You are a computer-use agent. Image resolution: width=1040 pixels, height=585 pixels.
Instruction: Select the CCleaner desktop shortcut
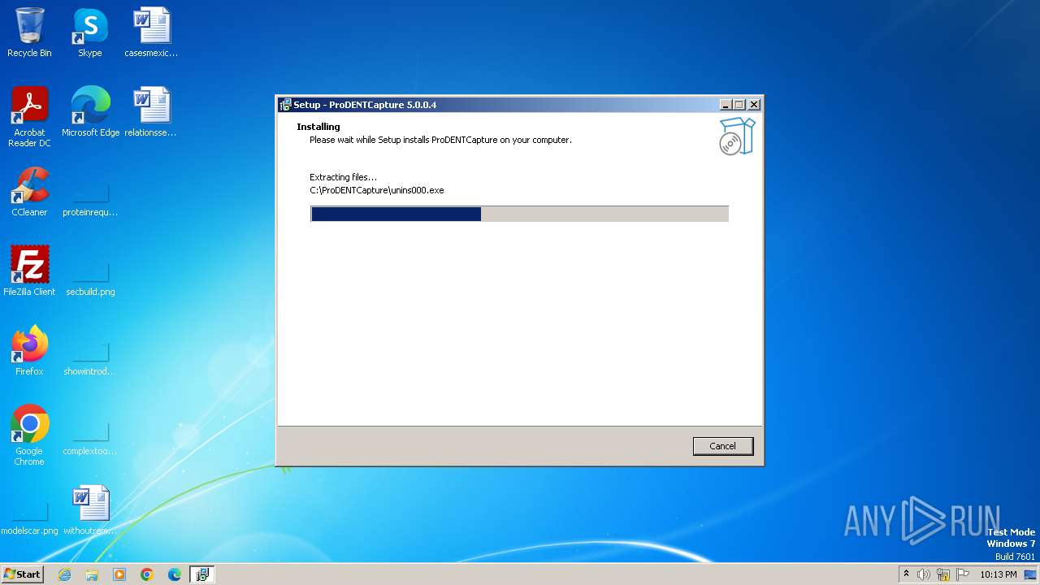tap(29, 192)
